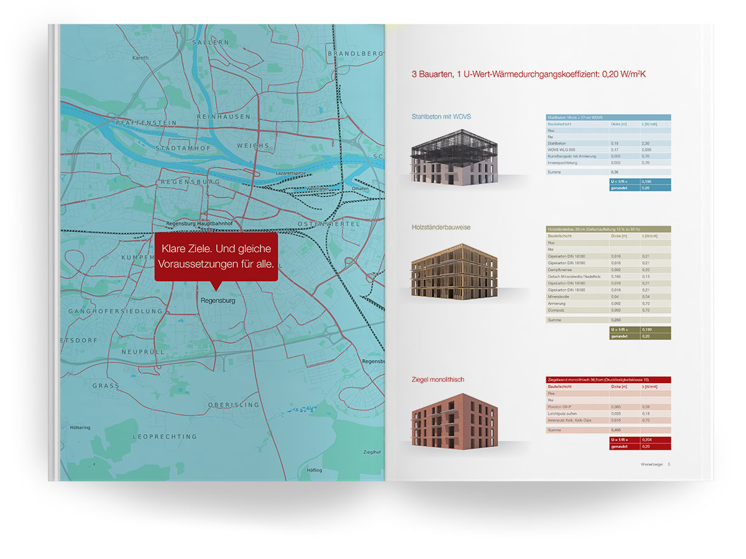Click the 'Leichtputz außen' row
Viewport: 746px width, 559px height.
tap(609, 414)
